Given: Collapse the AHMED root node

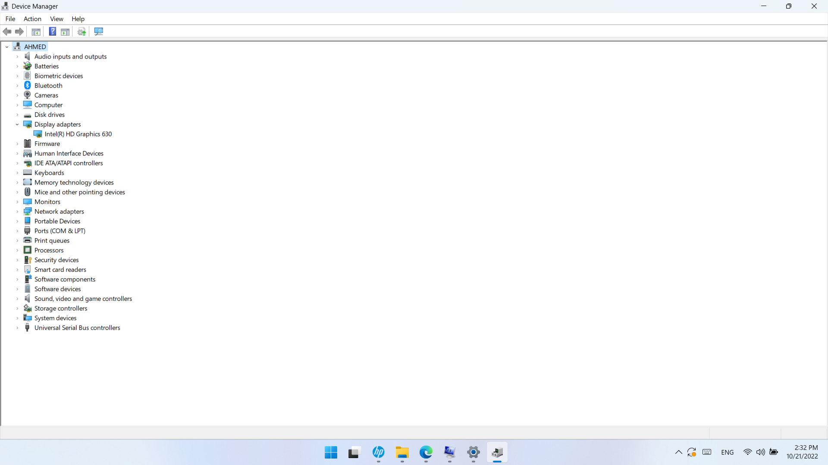Looking at the screenshot, I should [7, 47].
